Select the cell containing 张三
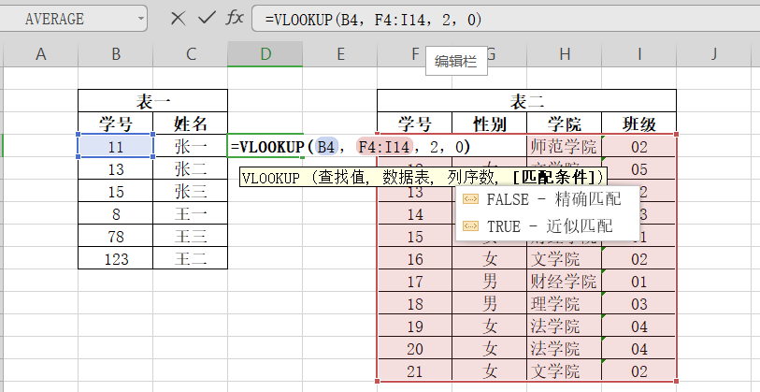760x392 pixels. (191, 191)
